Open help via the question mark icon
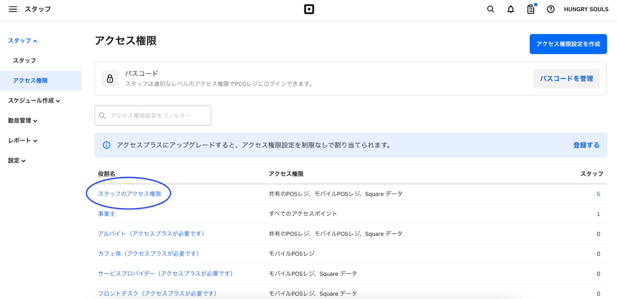The height and width of the screenshot is (299, 617). point(551,9)
